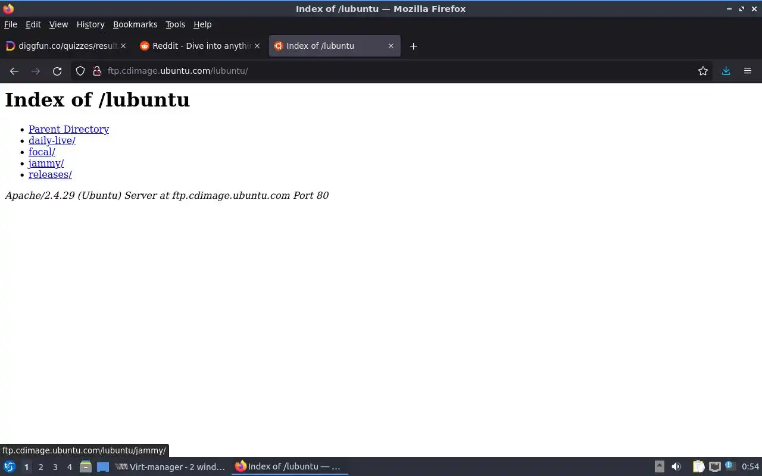Close the Index of /lubuntu tab
This screenshot has height=476, width=762.
coord(391,46)
